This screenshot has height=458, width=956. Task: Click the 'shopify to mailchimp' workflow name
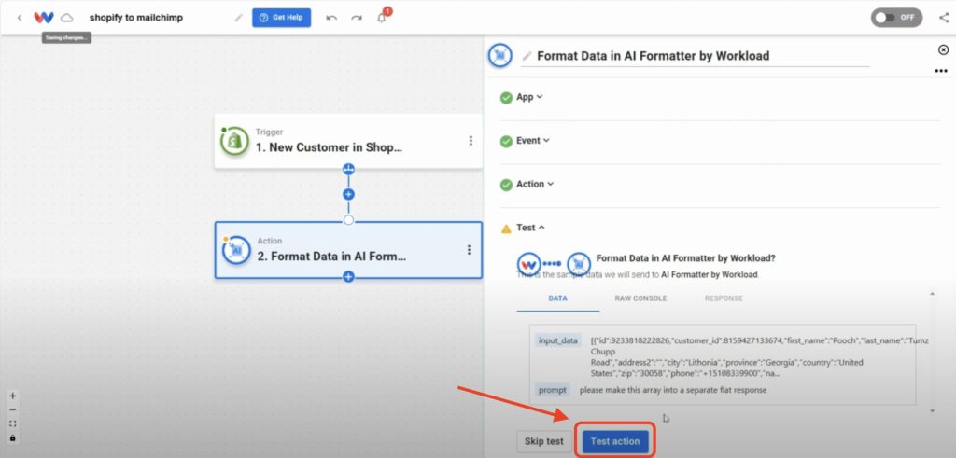pos(136,18)
